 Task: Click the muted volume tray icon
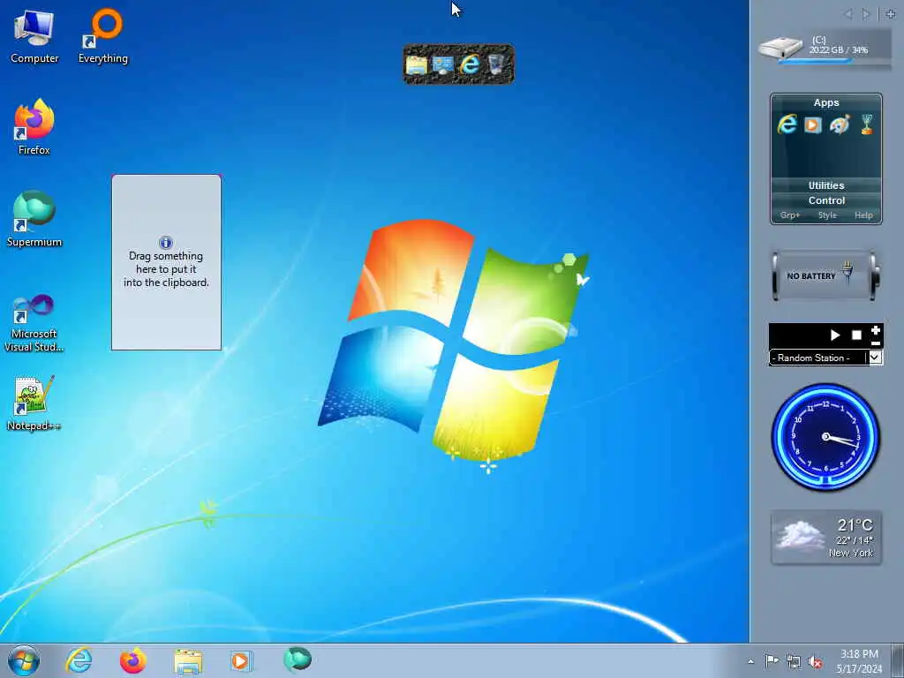pos(815,661)
